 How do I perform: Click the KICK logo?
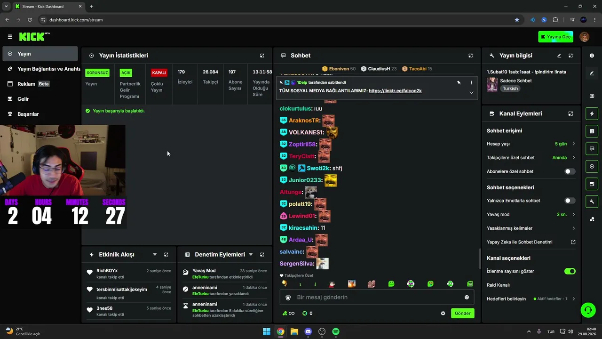point(34,37)
